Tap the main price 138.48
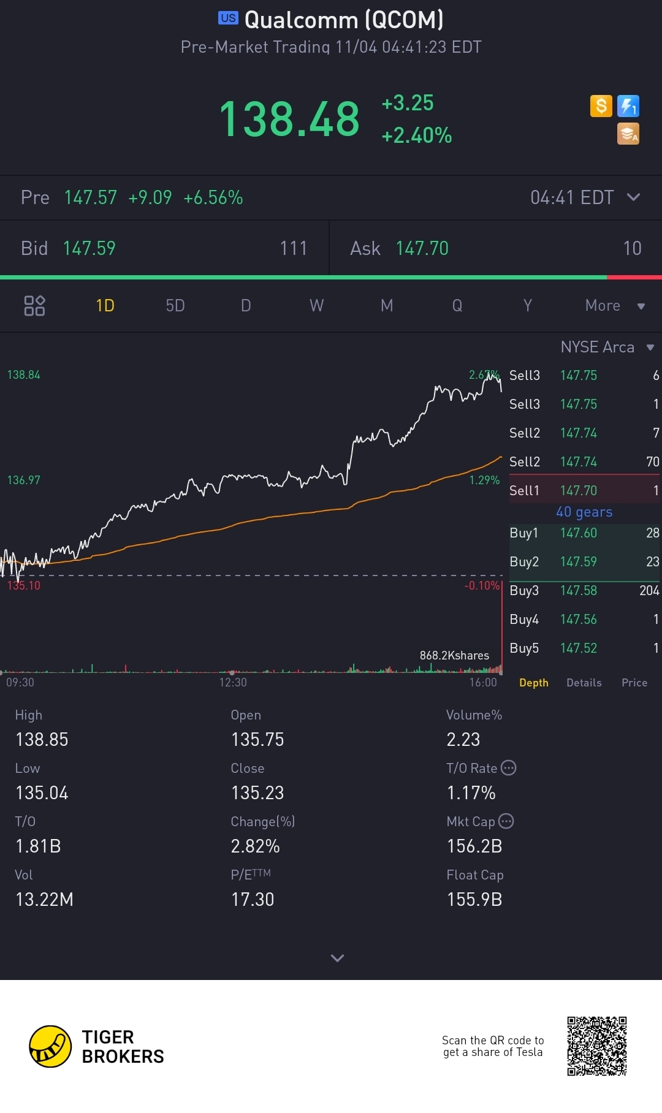The image size is (662, 1113). [x=289, y=119]
